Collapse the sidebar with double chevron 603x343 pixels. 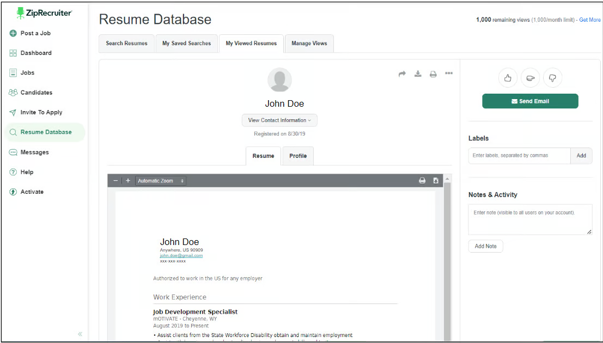pyautogui.click(x=80, y=334)
